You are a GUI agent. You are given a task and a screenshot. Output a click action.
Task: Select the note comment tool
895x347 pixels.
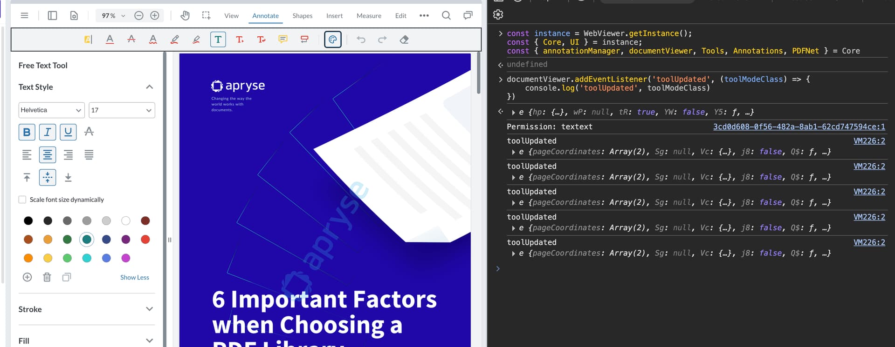(283, 40)
